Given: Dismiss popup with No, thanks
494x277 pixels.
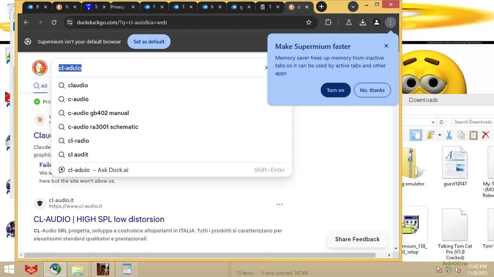Looking at the screenshot, I should coord(372,90).
